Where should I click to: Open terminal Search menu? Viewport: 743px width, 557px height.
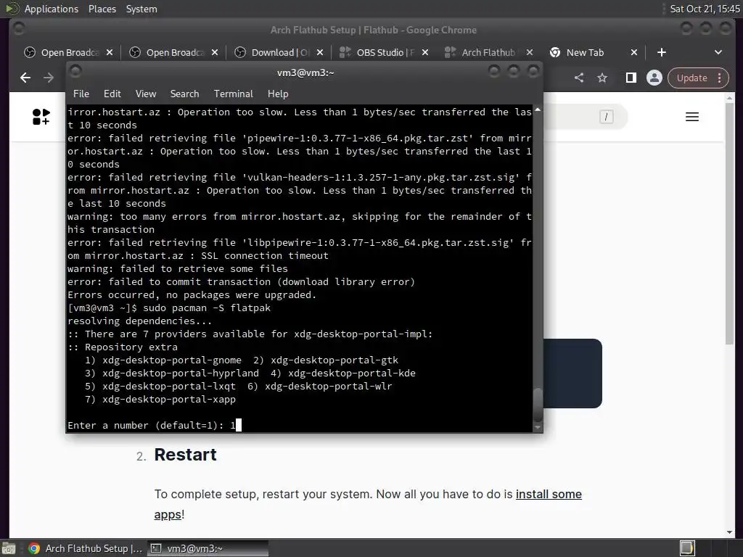point(185,94)
